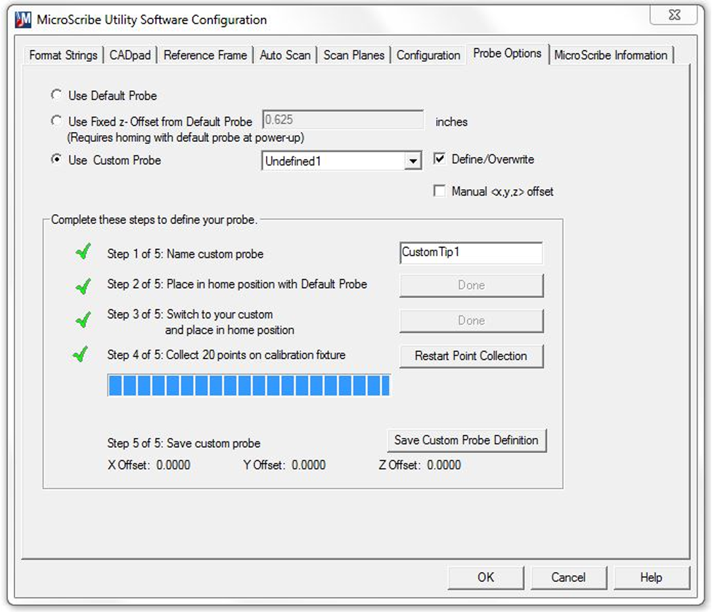Switch to the Auto Scan tab

[x=285, y=55]
